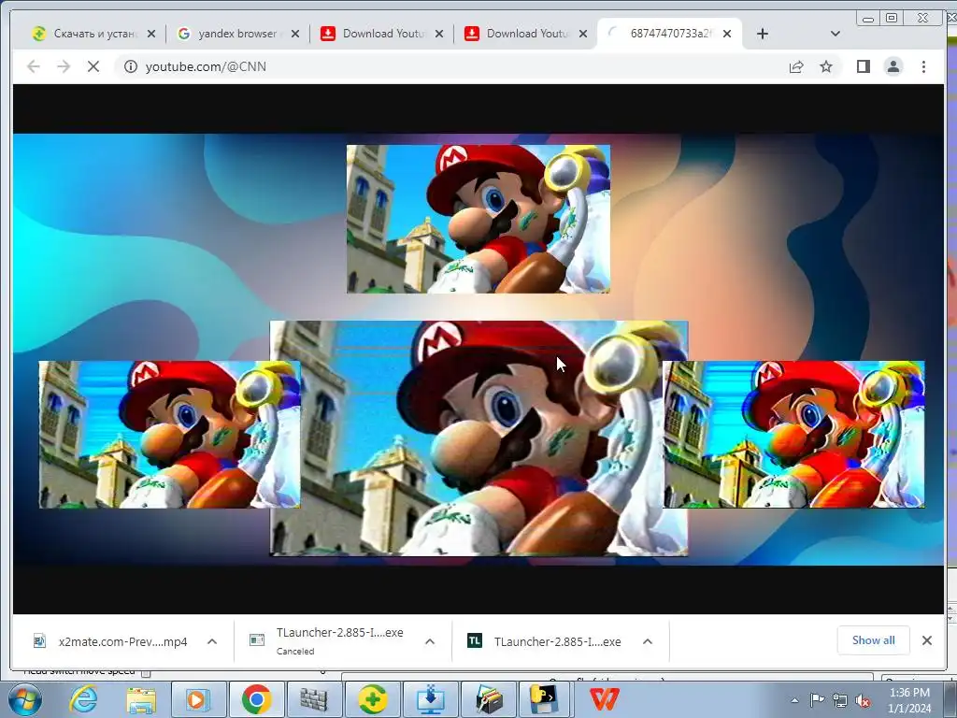Close the first Download Youtube tab

click(x=439, y=34)
